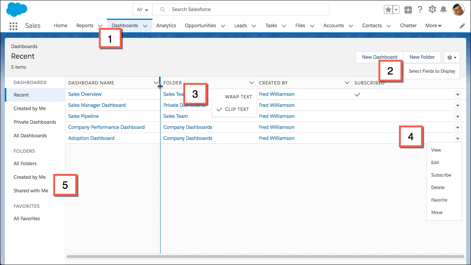Open row actions for Sales Overview

457,95
